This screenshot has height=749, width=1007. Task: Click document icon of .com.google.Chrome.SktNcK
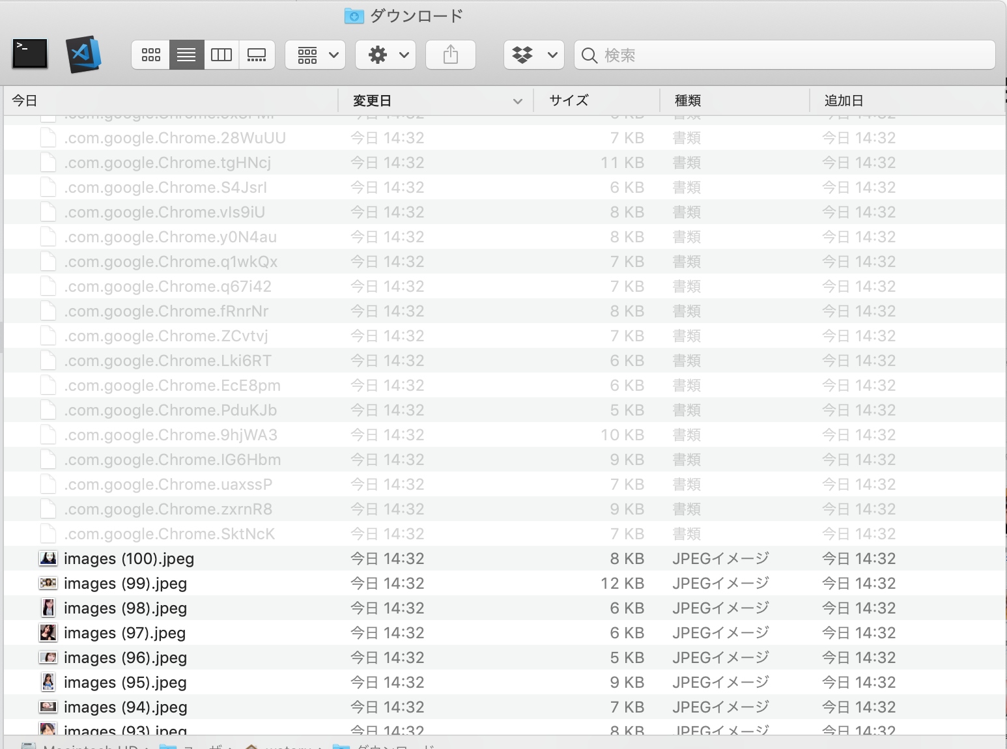tap(48, 533)
